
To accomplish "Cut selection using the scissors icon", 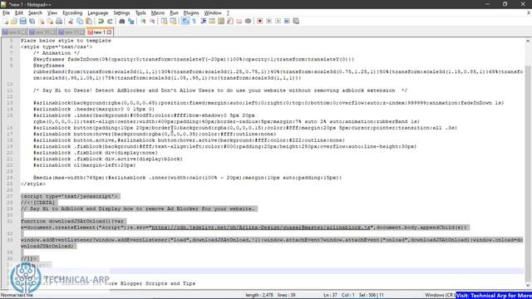I will tap(71, 21).
